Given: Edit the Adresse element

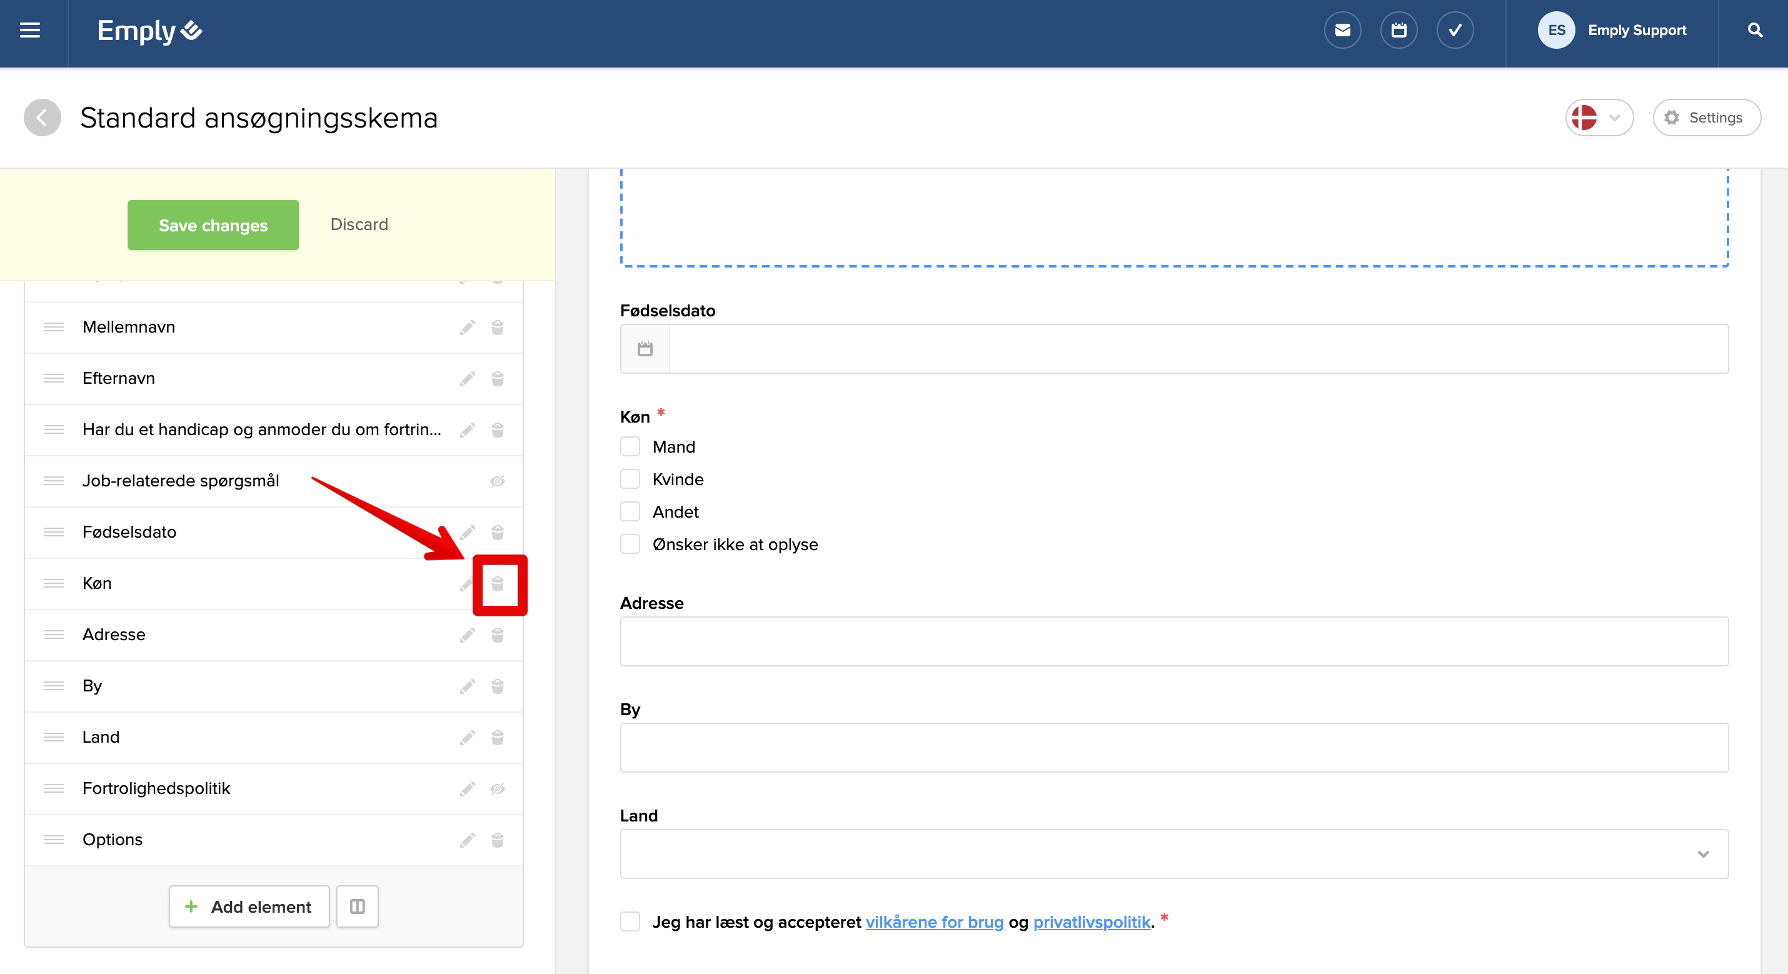Looking at the screenshot, I should [x=467, y=635].
